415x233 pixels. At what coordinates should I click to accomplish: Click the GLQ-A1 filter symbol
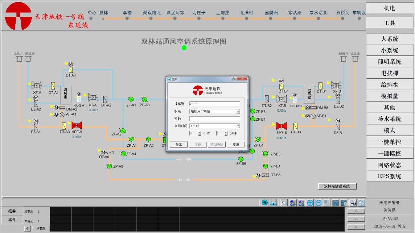[x=79, y=99]
